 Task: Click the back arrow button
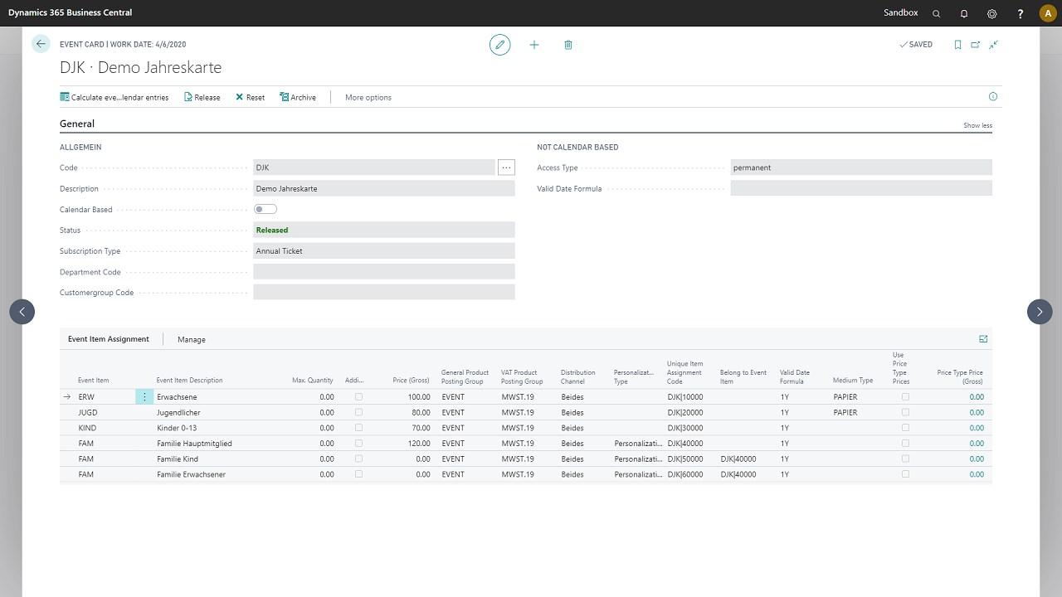pos(41,45)
